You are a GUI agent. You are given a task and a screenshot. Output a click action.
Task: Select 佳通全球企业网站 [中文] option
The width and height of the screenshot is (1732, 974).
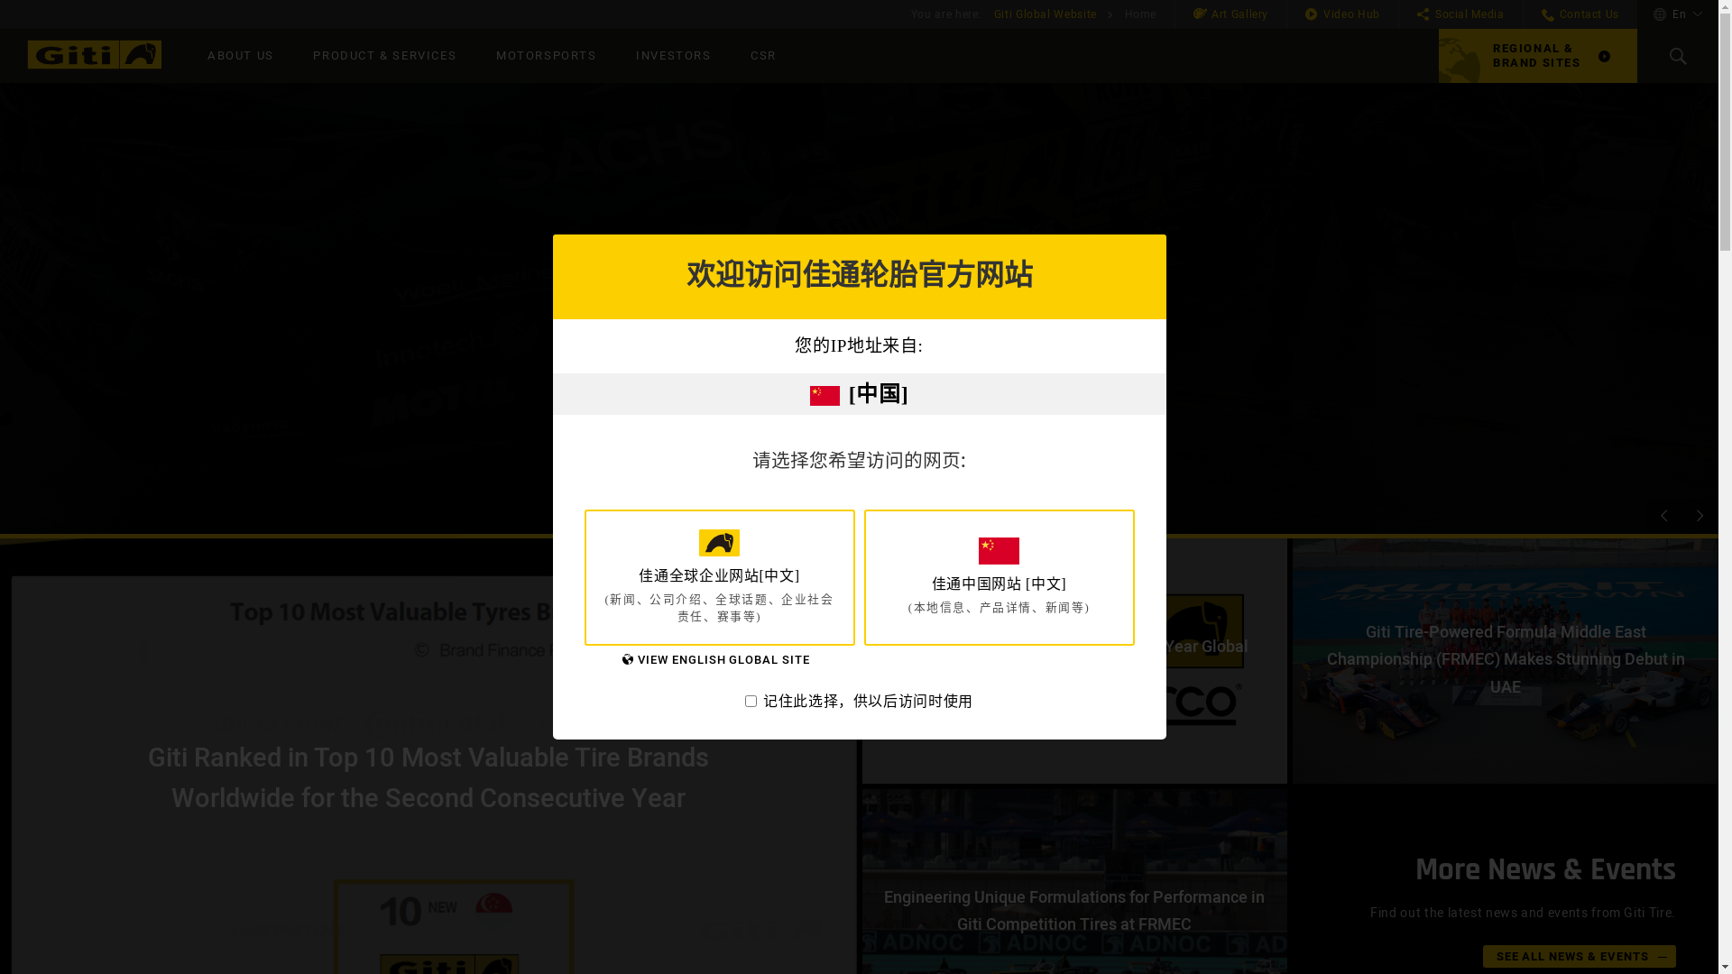pyautogui.click(x=719, y=577)
